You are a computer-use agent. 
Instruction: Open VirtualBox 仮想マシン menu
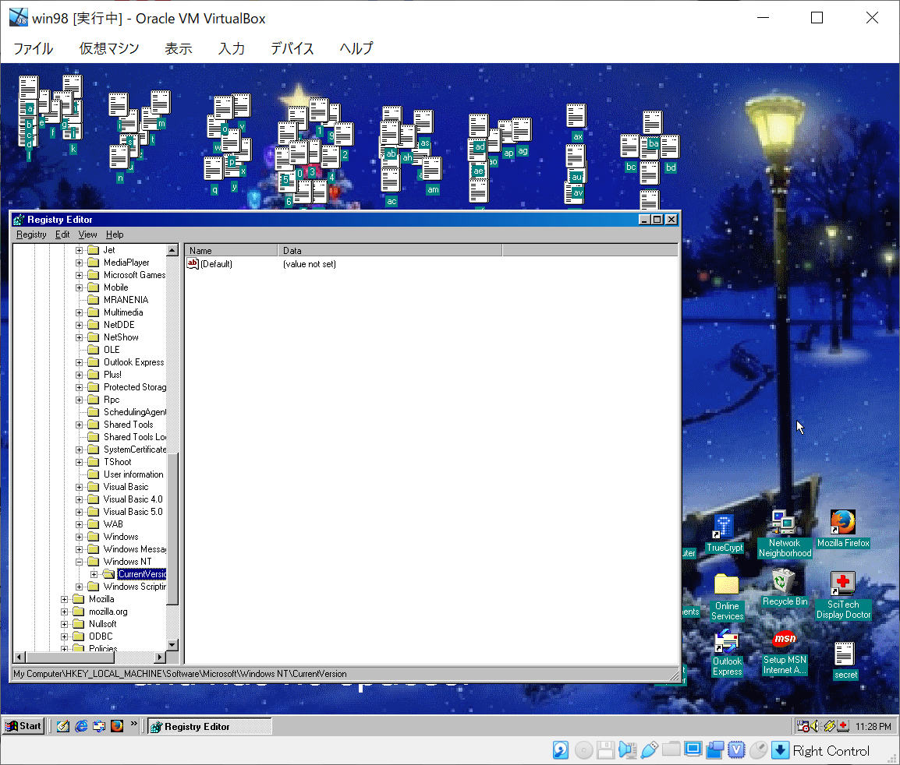tap(109, 48)
